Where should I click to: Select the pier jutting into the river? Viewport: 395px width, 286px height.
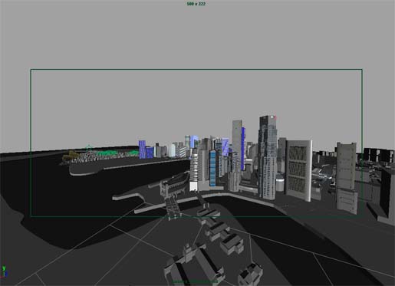click(x=129, y=197)
